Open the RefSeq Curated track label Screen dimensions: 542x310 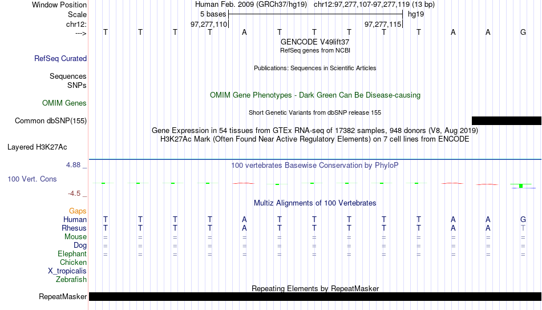point(60,58)
